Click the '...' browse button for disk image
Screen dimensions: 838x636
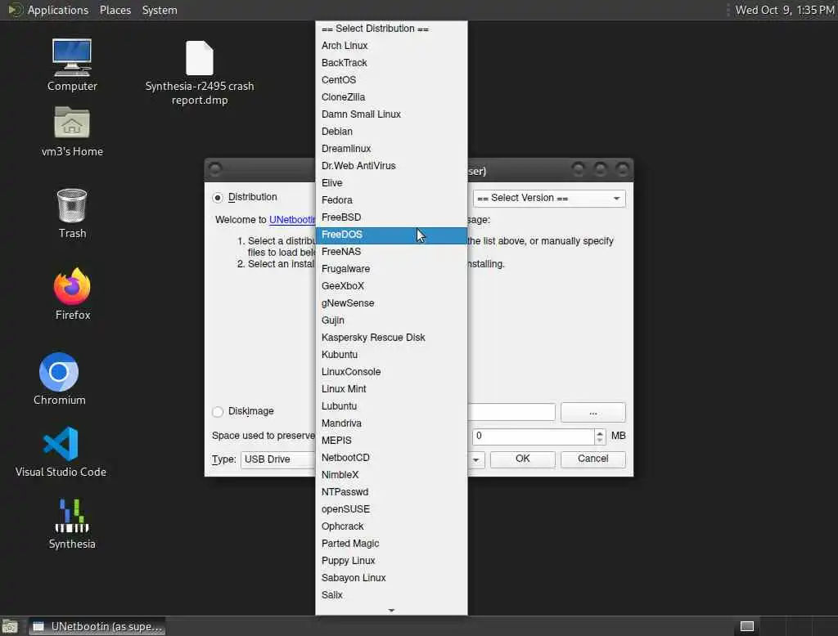(592, 412)
